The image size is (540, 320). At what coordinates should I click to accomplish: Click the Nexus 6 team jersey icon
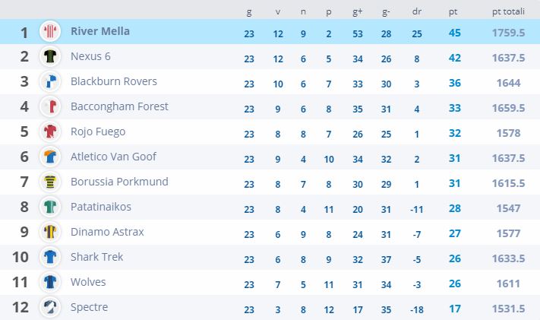pos(50,57)
